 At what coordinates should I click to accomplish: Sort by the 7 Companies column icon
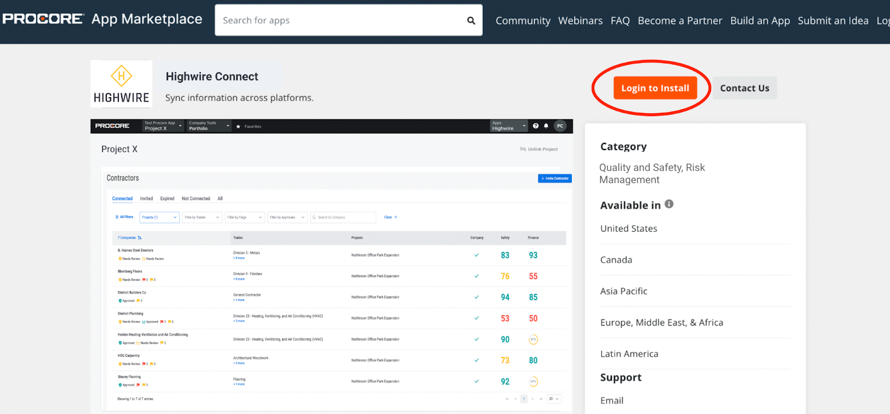(x=140, y=238)
